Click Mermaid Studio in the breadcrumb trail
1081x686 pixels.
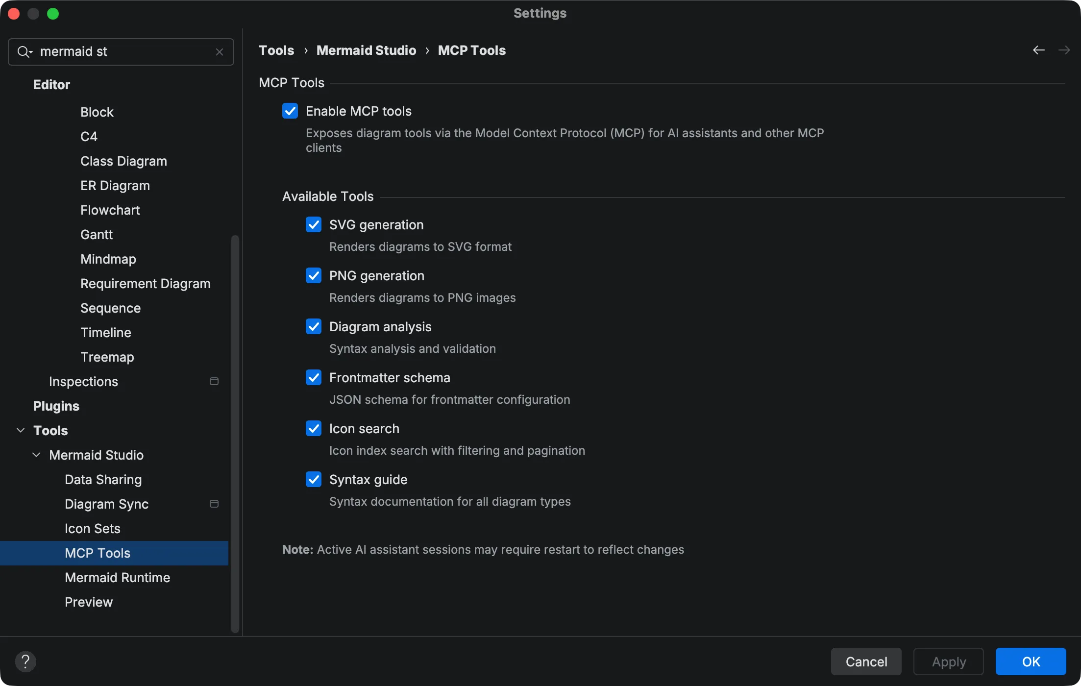pos(366,50)
